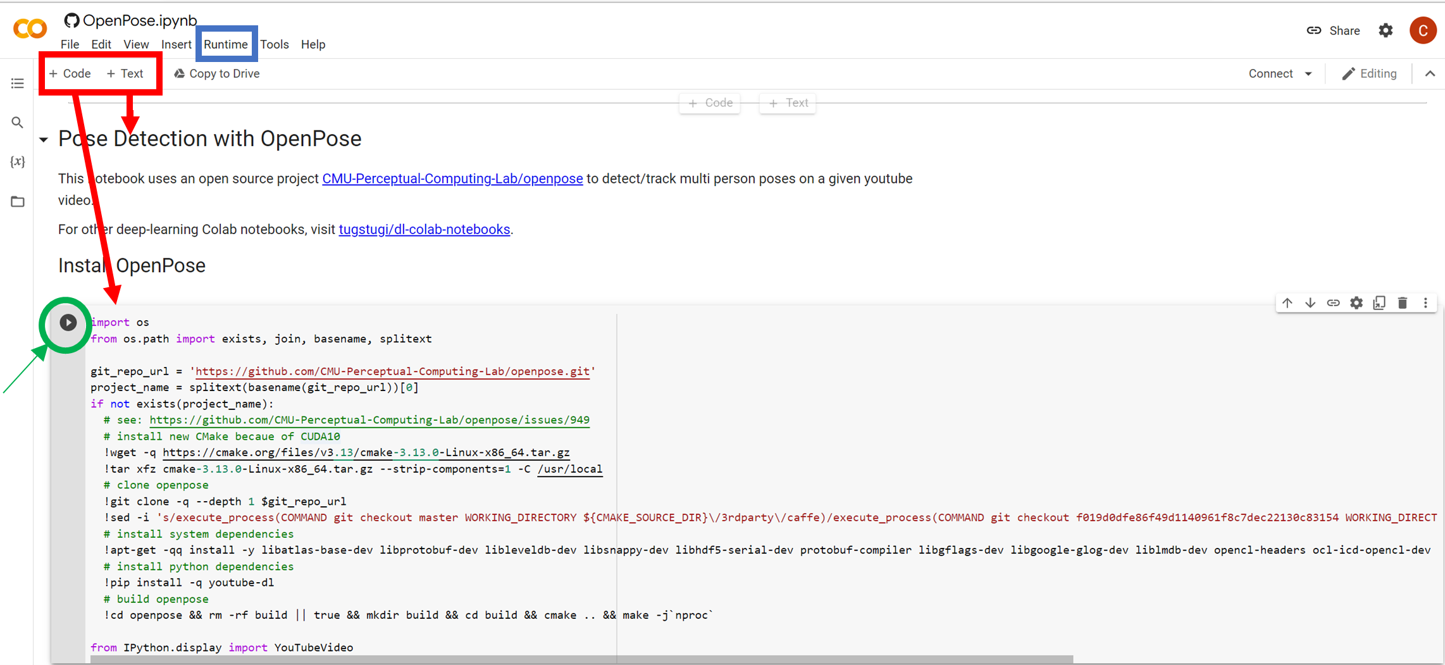Click the Connect button
1445x665 pixels.
click(1270, 73)
